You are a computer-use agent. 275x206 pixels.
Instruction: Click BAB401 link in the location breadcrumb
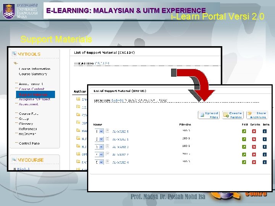(118, 100)
